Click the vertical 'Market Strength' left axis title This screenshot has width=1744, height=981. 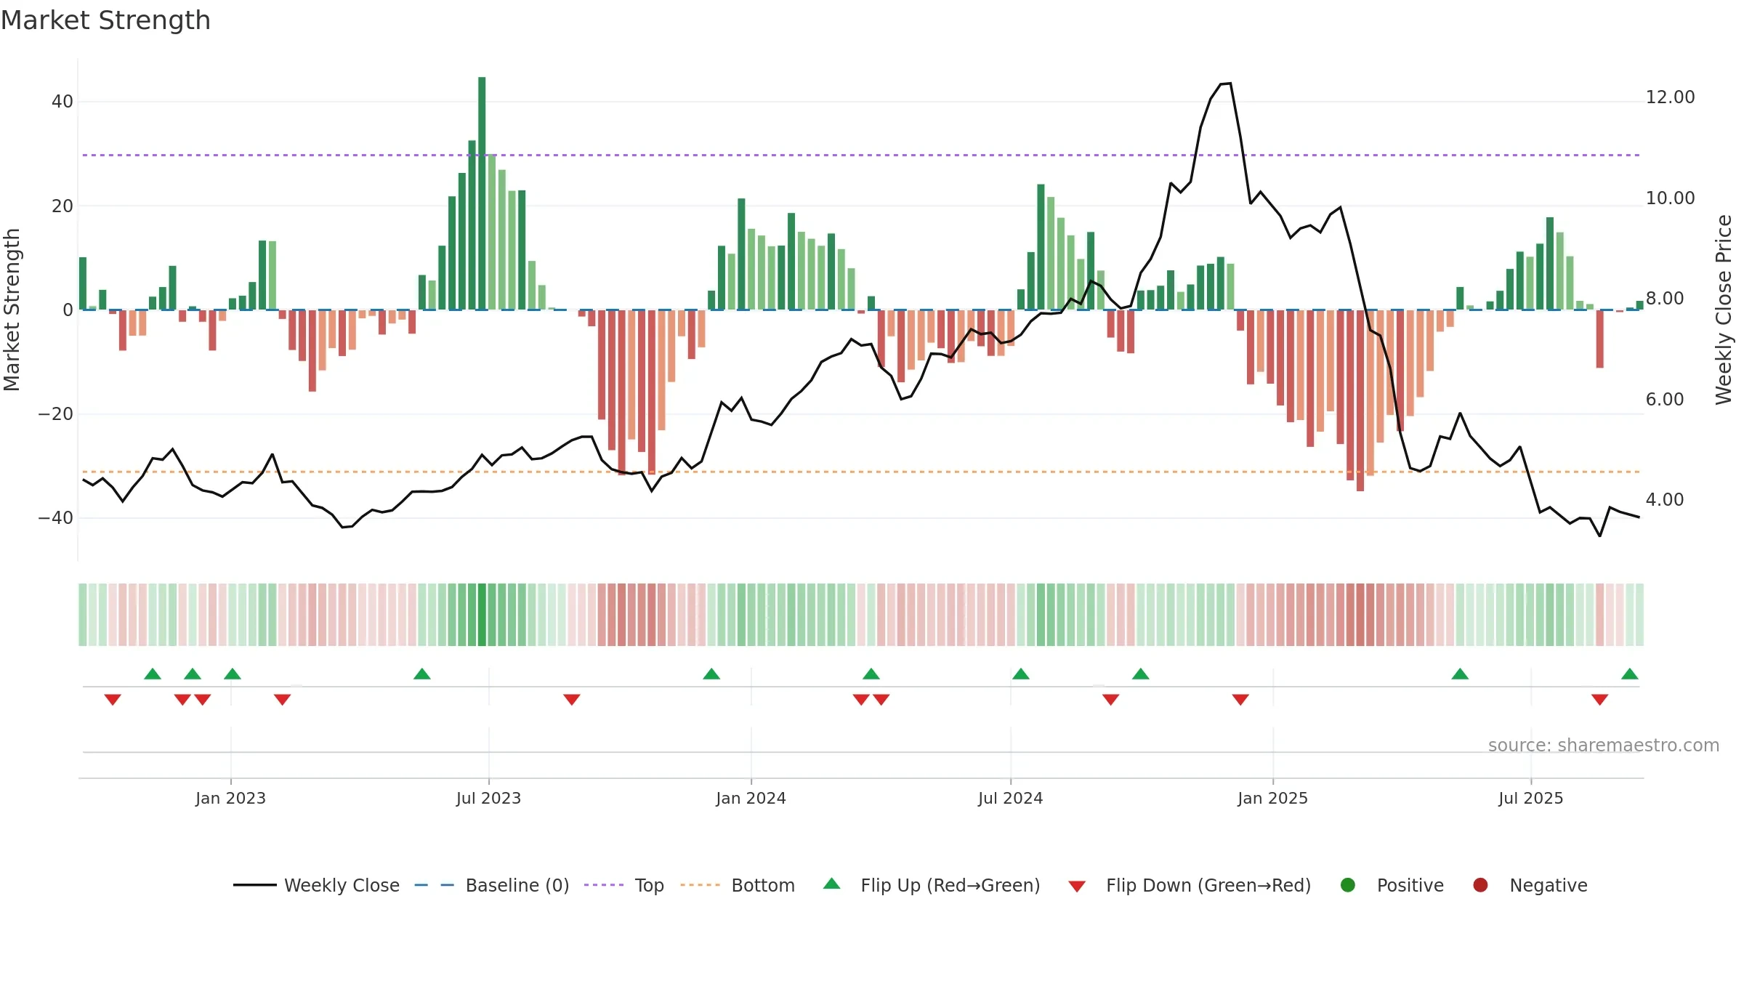(x=12, y=310)
